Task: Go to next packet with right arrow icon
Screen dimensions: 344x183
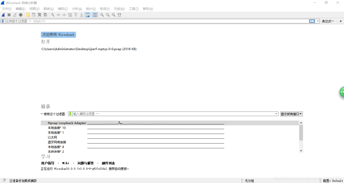Action: [x=64, y=15]
